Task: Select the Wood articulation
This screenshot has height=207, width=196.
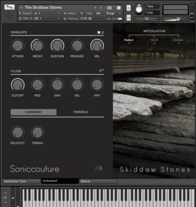Action: 154,40
